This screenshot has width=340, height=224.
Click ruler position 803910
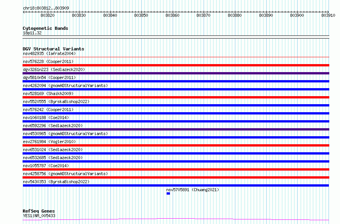tap(328, 15)
